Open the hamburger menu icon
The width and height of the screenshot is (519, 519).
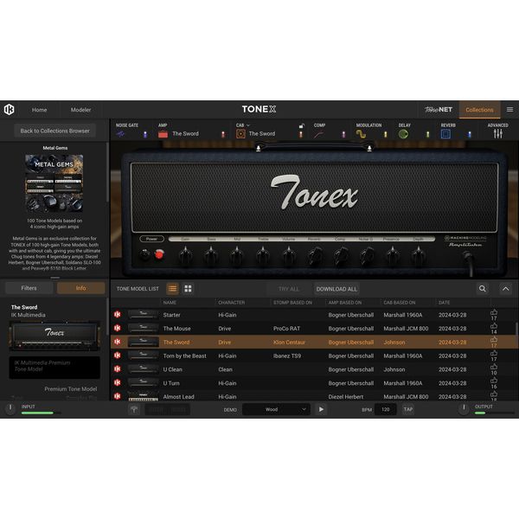click(509, 110)
